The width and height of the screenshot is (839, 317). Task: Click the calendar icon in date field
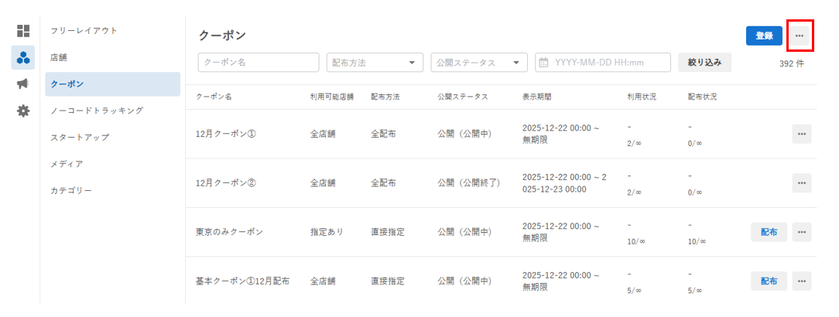[543, 62]
